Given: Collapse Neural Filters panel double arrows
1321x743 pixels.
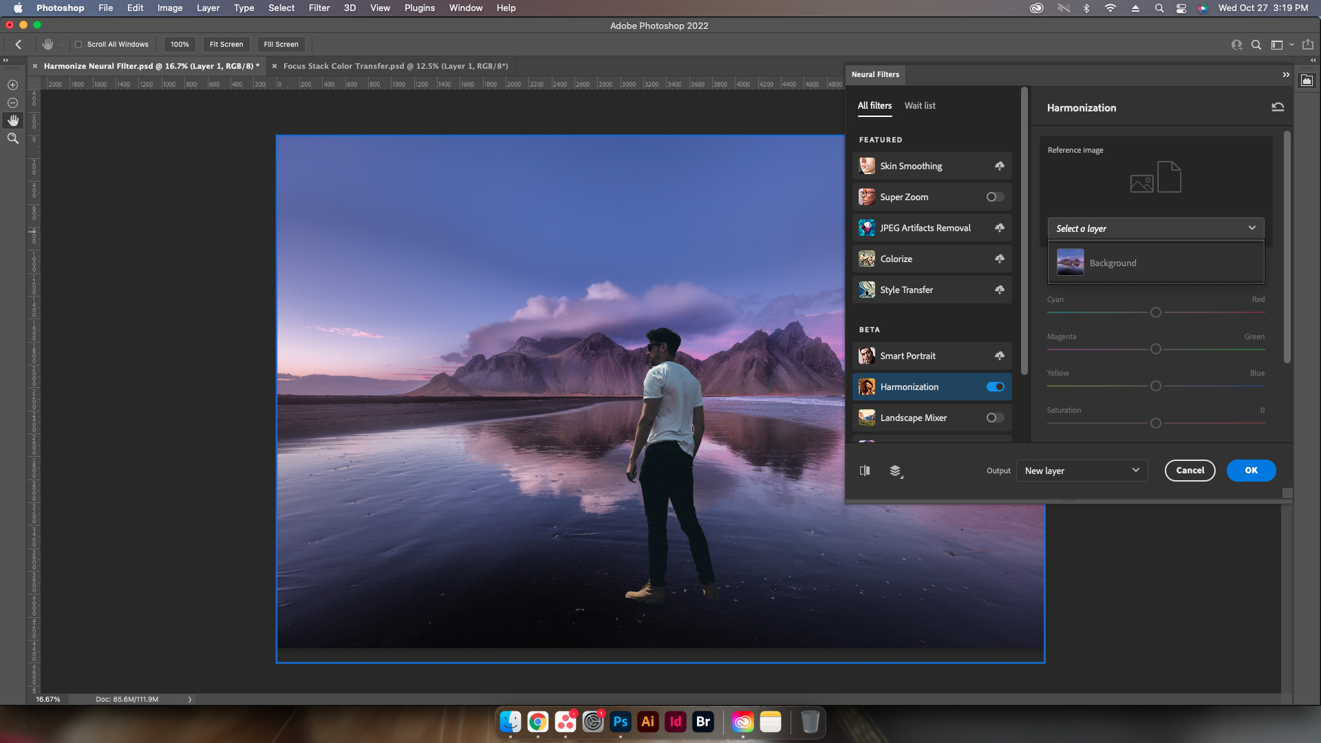Looking at the screenshot, I should [1286, 74].
